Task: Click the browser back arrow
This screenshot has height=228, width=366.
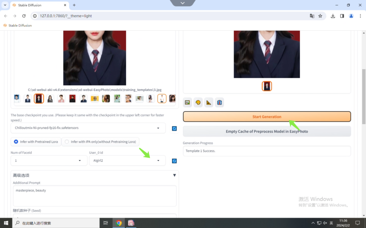Action: 6,16
